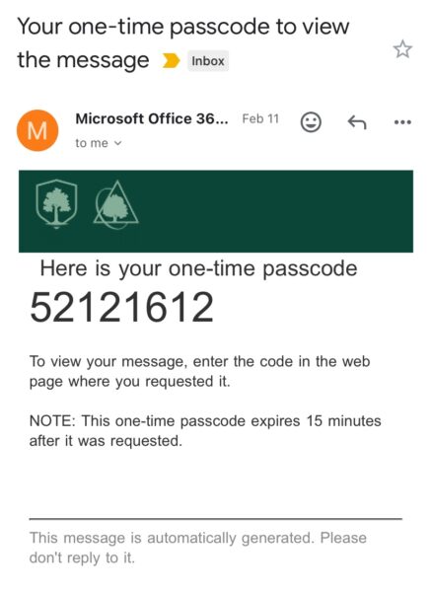The image size is (432, 592).
Task: Open the three-dot more options menu
Action: (402, 122)
